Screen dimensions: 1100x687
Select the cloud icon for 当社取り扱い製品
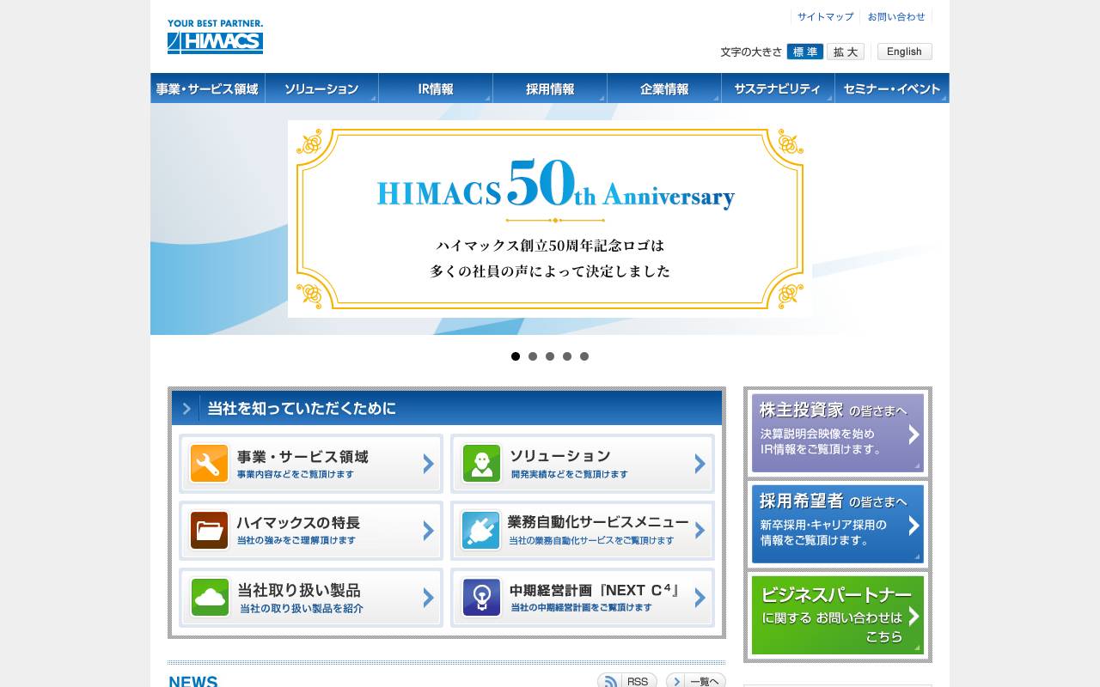tap(209, 597)
